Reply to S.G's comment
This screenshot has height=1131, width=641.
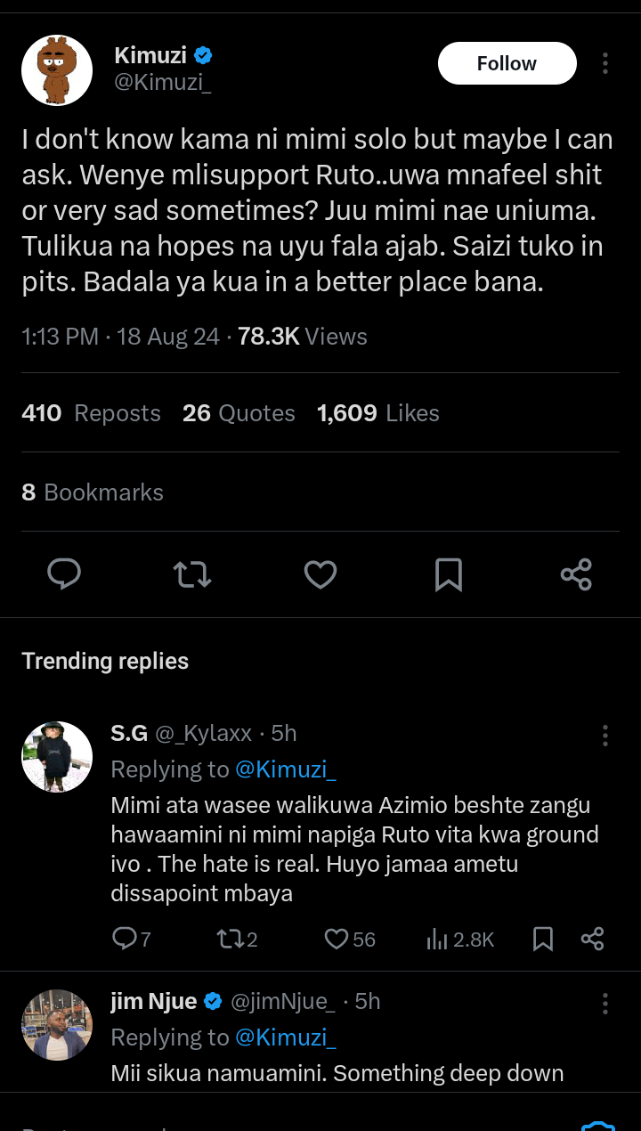[132, 939]
